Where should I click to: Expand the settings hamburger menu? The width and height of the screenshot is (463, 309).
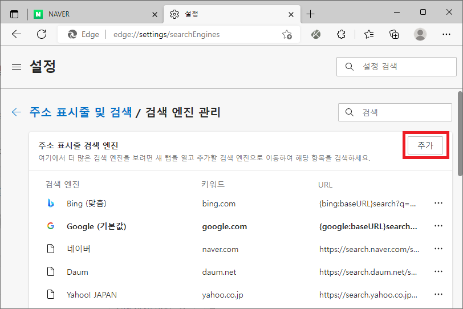17,67
